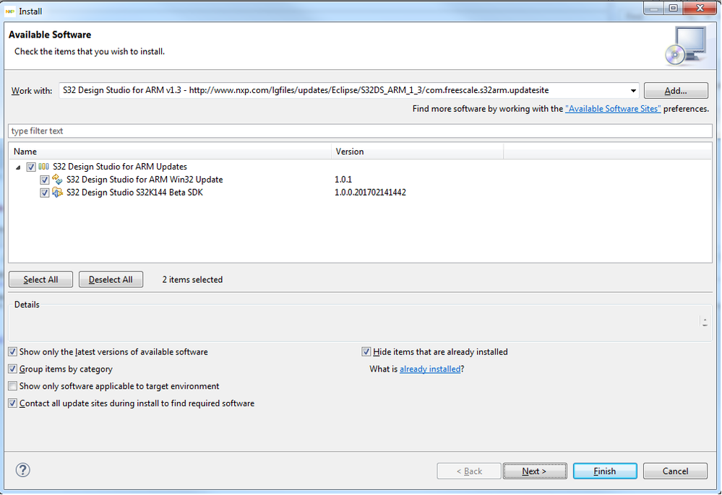
Task: Click the 2 items selected text
Action: click(x=192, y=279)
